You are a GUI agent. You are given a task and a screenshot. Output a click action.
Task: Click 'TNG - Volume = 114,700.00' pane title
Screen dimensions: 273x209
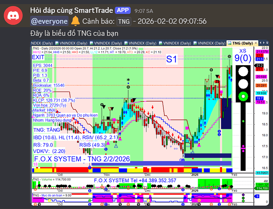(52, 179)
